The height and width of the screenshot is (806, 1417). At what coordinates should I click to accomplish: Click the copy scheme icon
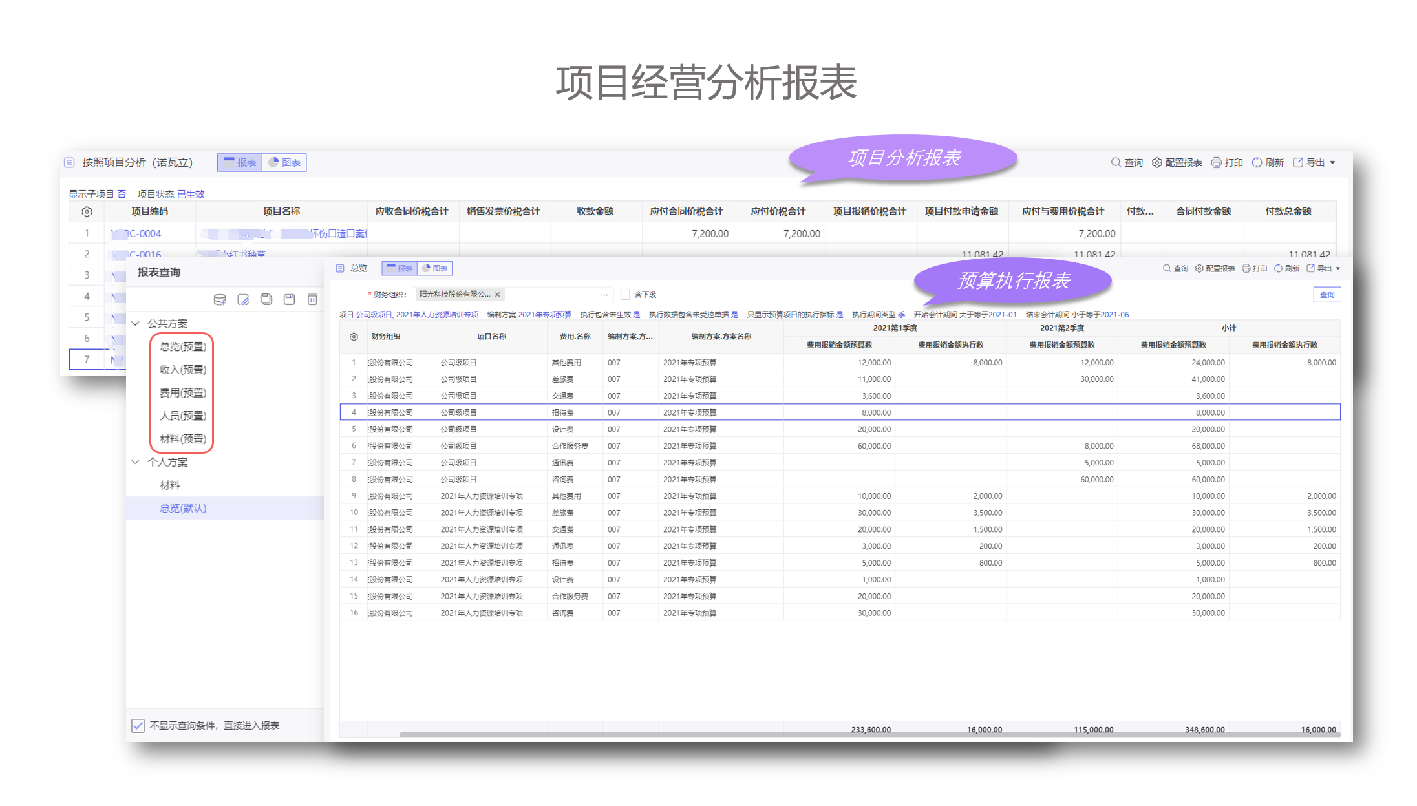pos(266,299)
